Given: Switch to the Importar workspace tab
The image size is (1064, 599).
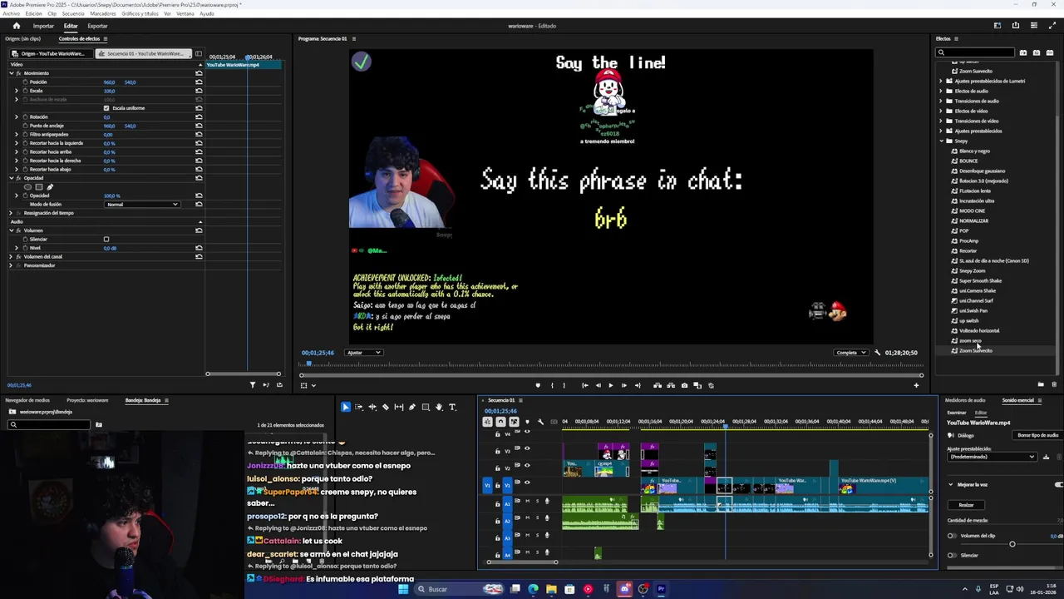Looking at the screenshot, I should click(x=43, y=26).
